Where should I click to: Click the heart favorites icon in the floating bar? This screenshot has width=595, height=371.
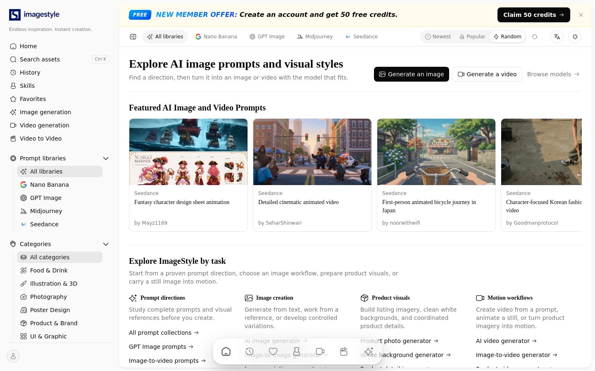273,352
